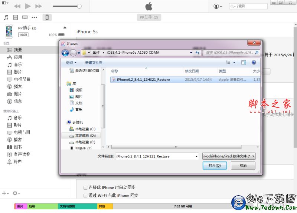Screen dimensions: 297x213
Task: Click the fast-forward playback button
Action: tap(39, 6)
